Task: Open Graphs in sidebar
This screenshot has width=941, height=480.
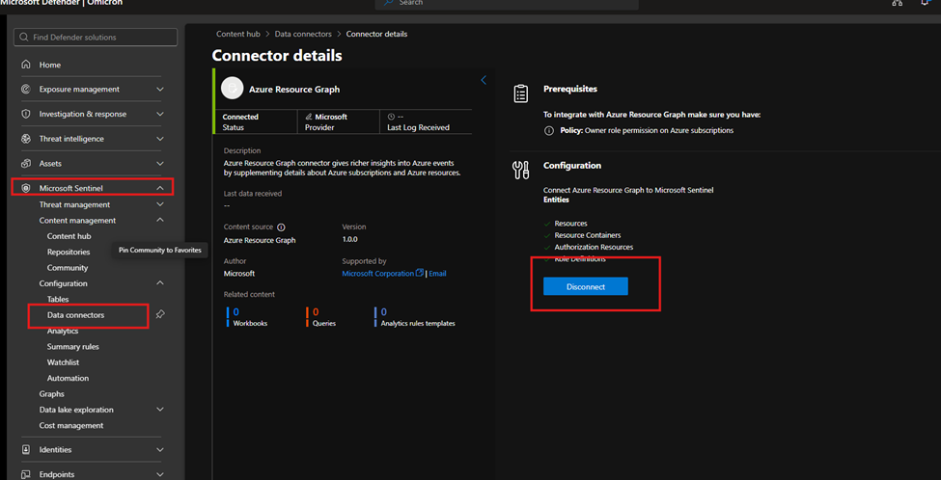Action: pyautogui.click(x=51, y=393)
